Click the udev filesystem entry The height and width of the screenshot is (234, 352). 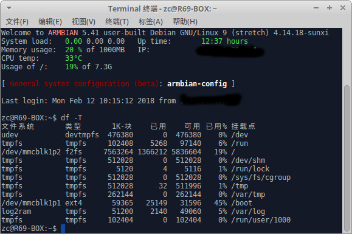tap(10, 135)
